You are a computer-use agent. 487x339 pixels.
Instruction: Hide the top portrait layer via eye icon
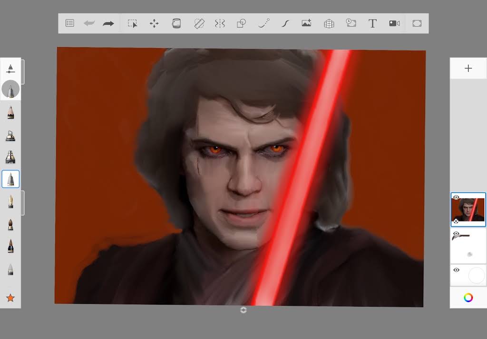point(456,197)
